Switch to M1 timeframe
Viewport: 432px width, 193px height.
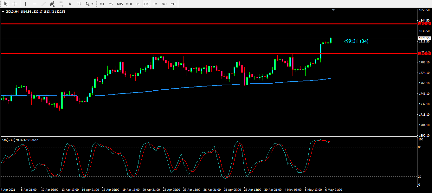point(102,4)
